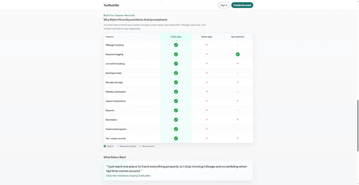The height and width of the screenshot is (185, 359).
Task: Click the Notes App red X for Mileage tracking
Action: pyautogui.click(x=207, y=45)
